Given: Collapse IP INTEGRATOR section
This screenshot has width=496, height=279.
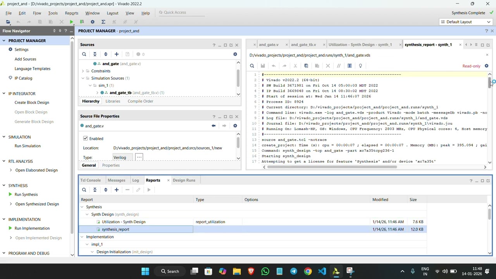Looking at the screenshot, I should pos(4,94).
